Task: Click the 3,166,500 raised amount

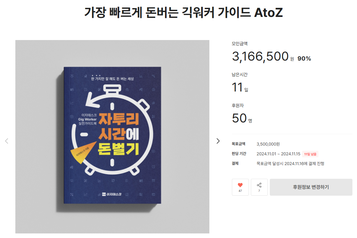Action: pyautogui.click(x=260, y=56)
